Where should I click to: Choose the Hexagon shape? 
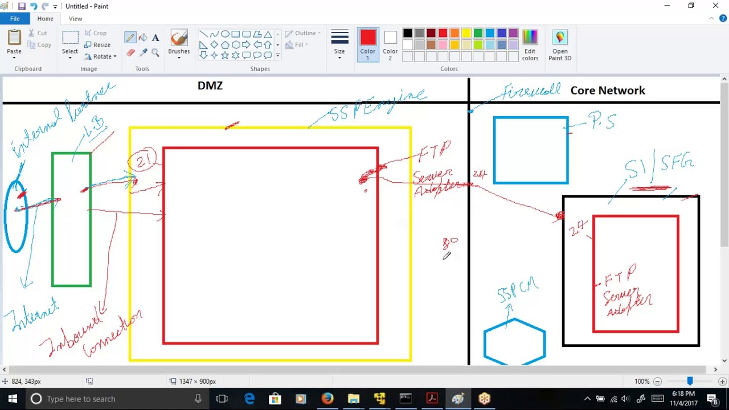coord(236,44)
